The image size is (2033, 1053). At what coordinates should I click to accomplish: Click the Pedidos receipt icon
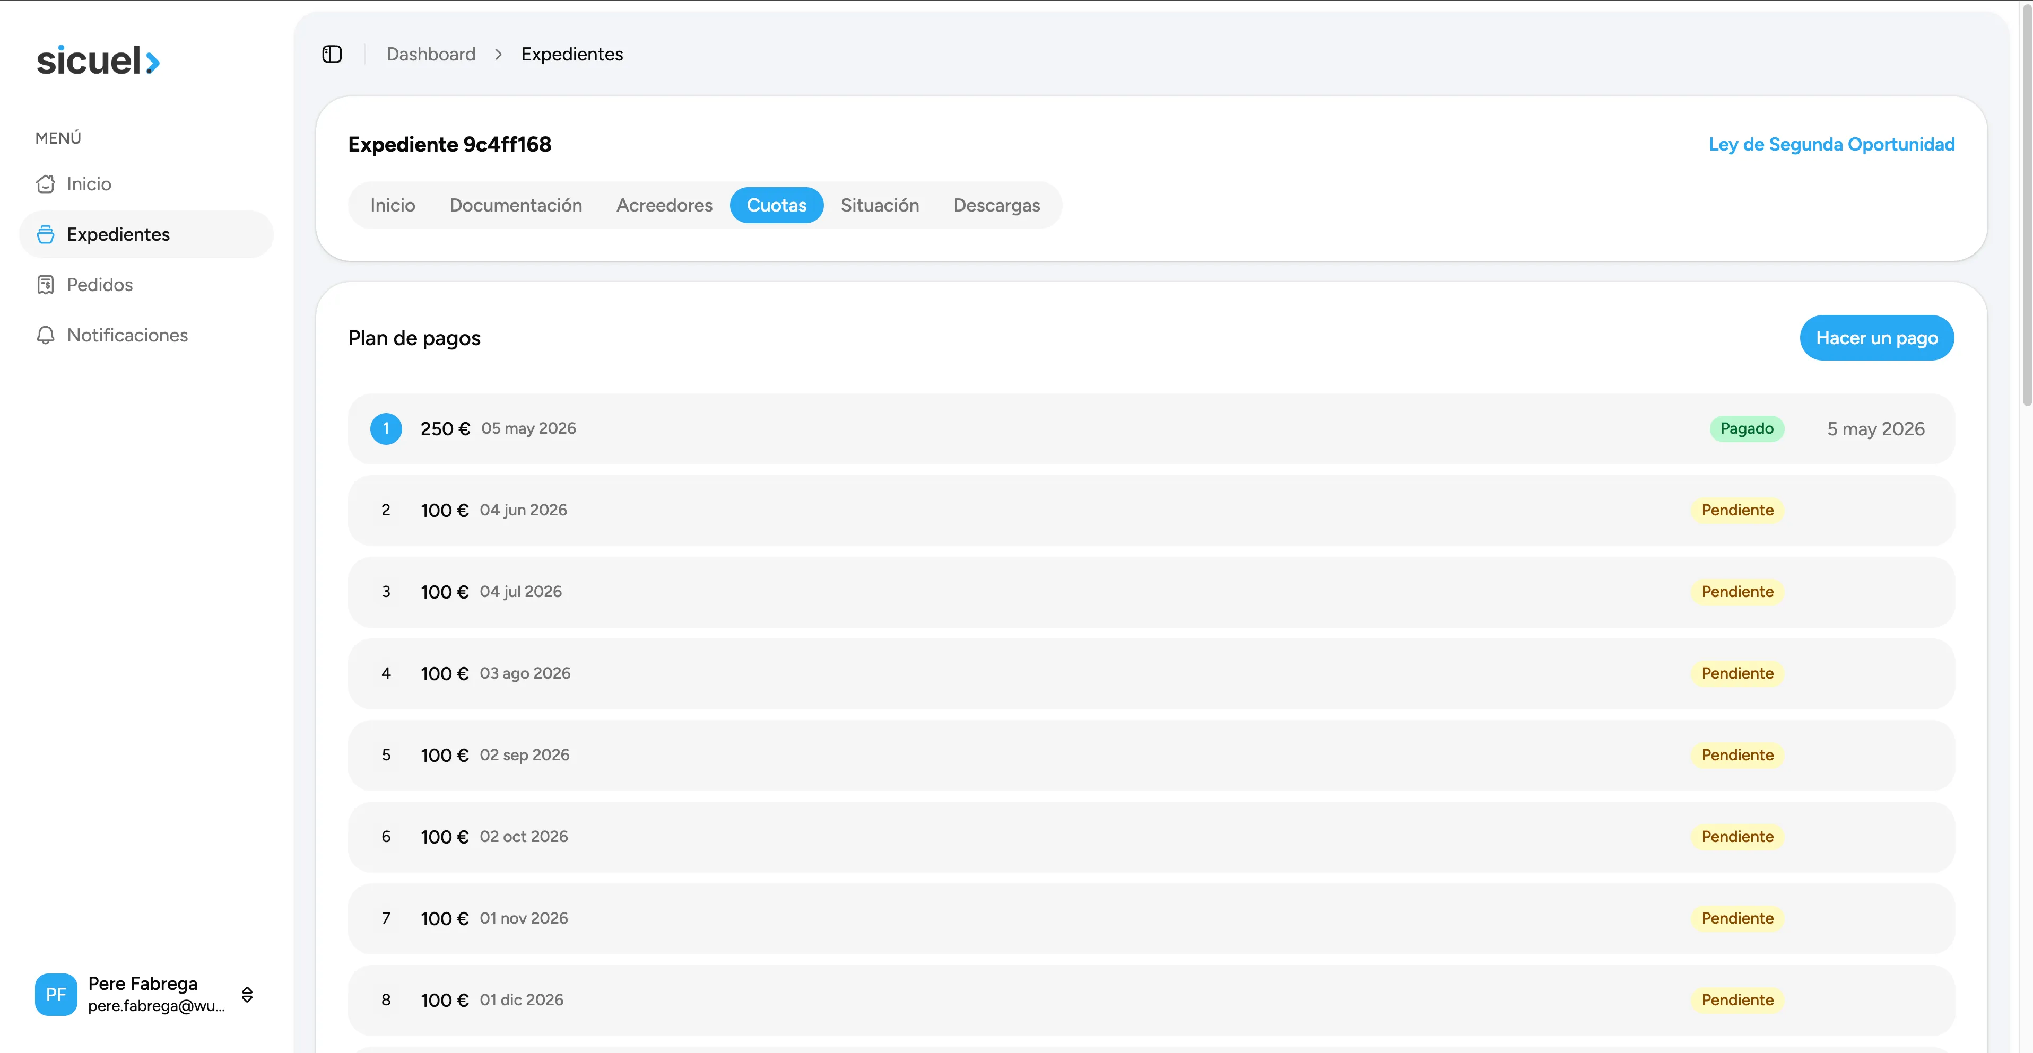click(x=46, y=285)
